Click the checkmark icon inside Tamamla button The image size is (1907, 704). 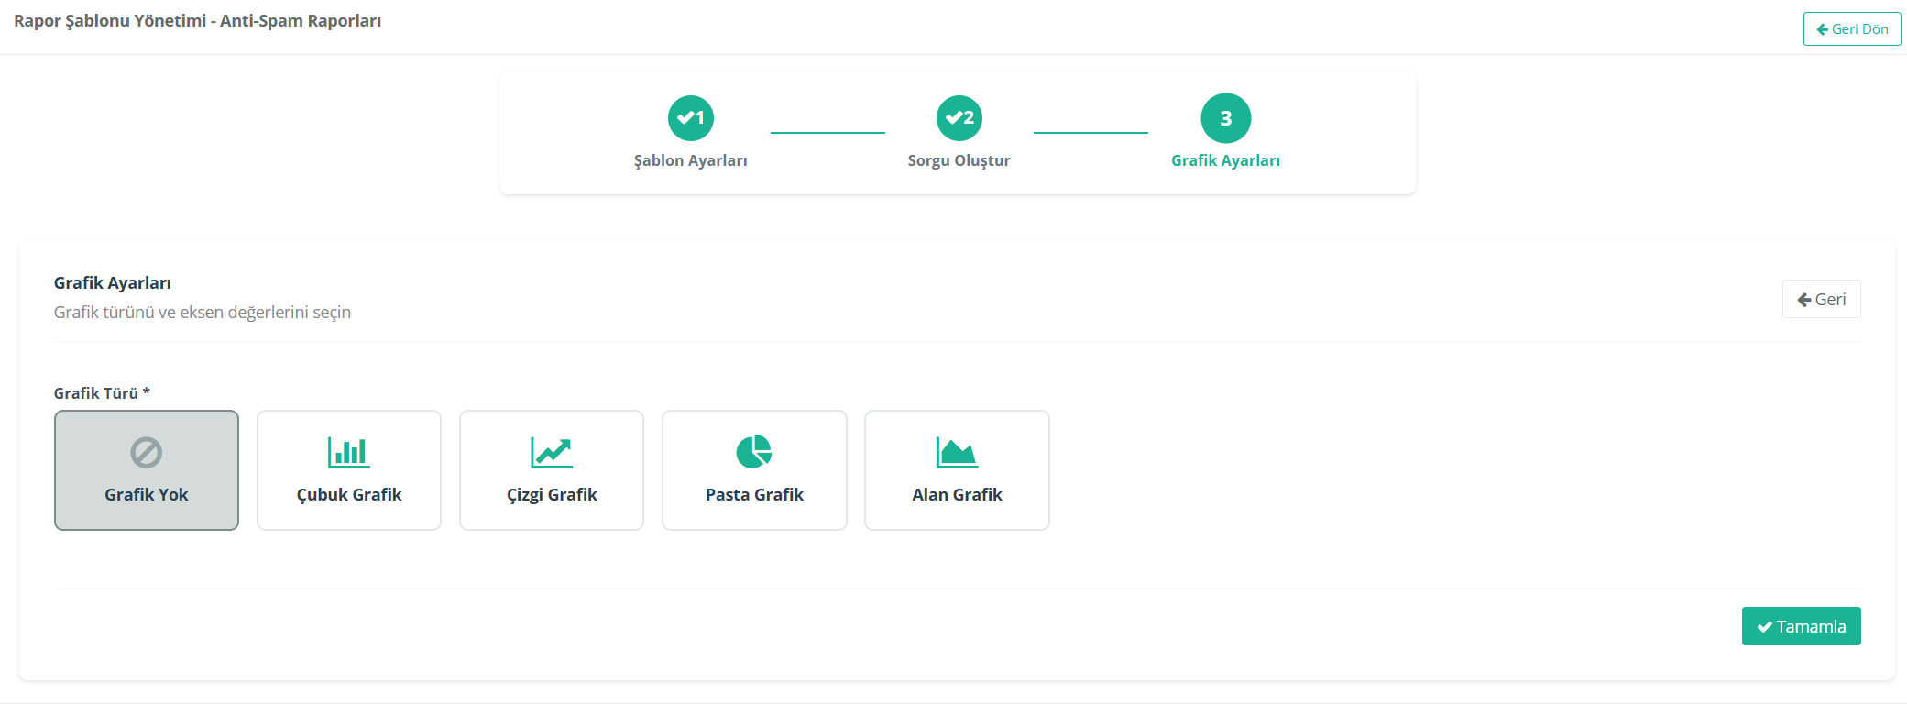click(x=1764, y=627)
